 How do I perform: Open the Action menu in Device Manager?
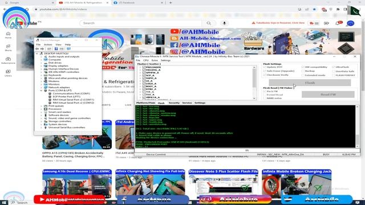(x=48, y=44)
